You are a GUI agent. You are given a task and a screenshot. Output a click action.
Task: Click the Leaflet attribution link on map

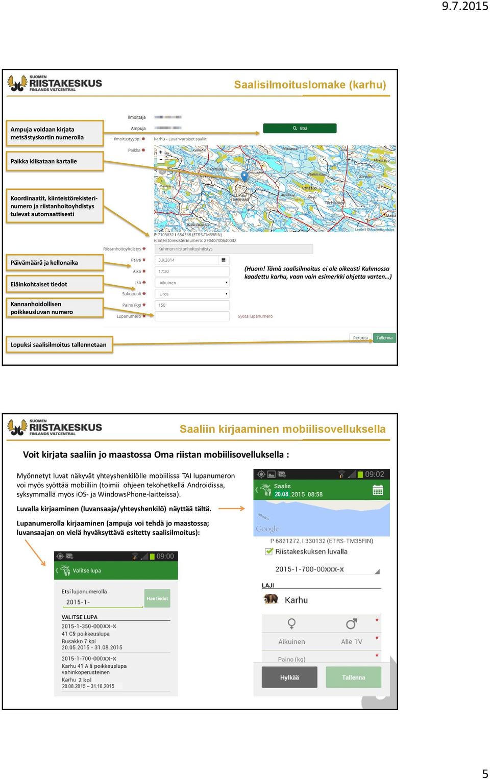359,230
